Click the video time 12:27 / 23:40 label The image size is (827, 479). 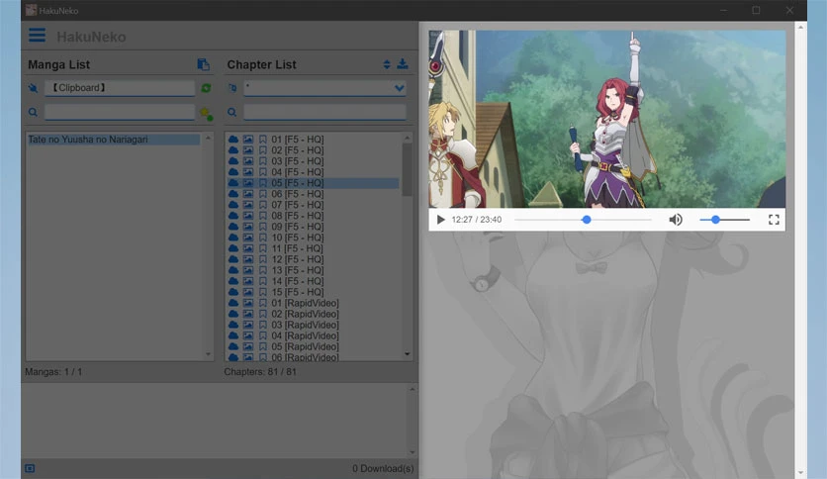coord(476,220)
